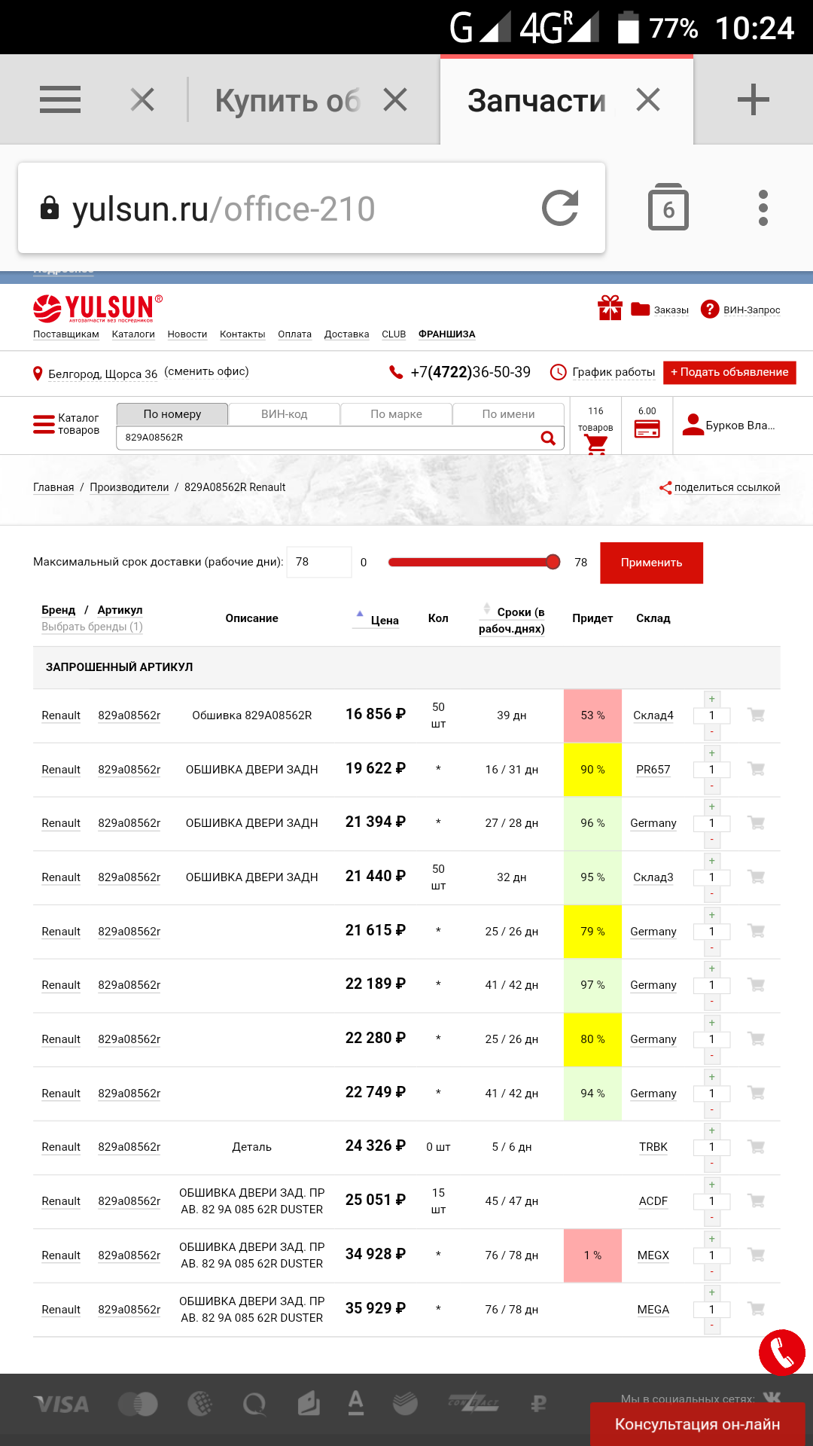Open the gift box promotions icon

point(610,308)
